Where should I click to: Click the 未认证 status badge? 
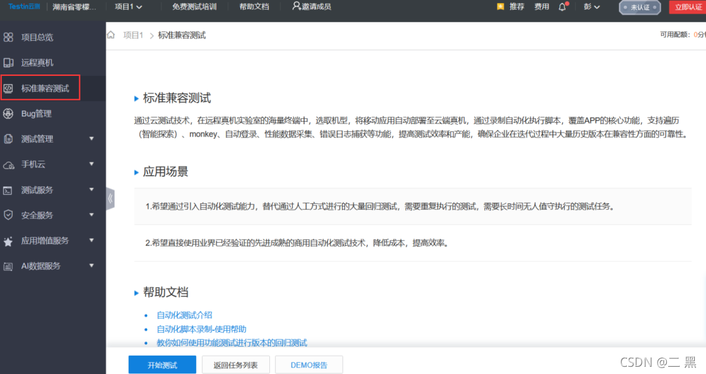tap(640, 7)
